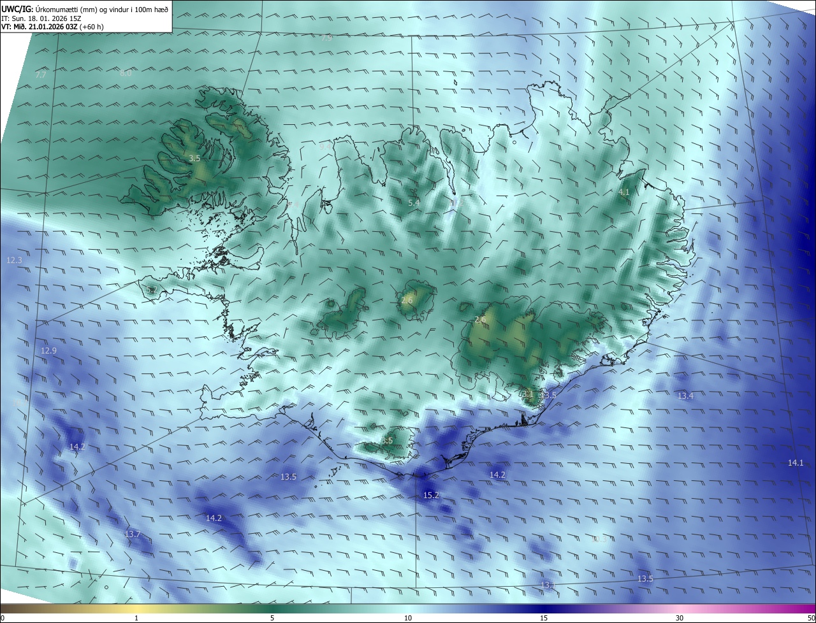Image resolution: width=816 pixels, height=623 pixels.
Task: Click the 50 label on the colour scale
Action: pyautogui.click(x=811, y=618)
